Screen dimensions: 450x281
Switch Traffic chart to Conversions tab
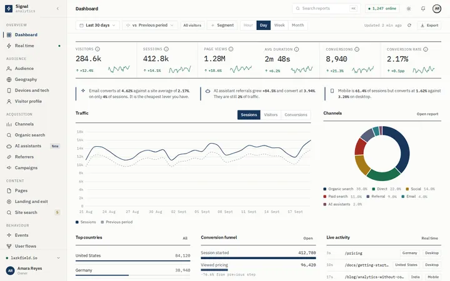coord(296,115)
